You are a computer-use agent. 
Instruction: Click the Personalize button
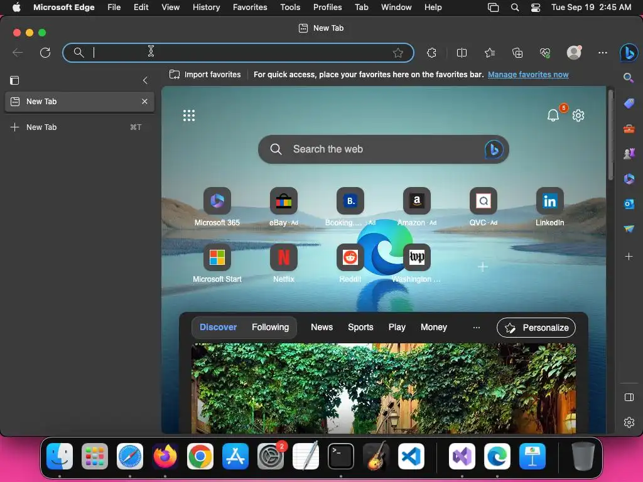pos(536,328)
